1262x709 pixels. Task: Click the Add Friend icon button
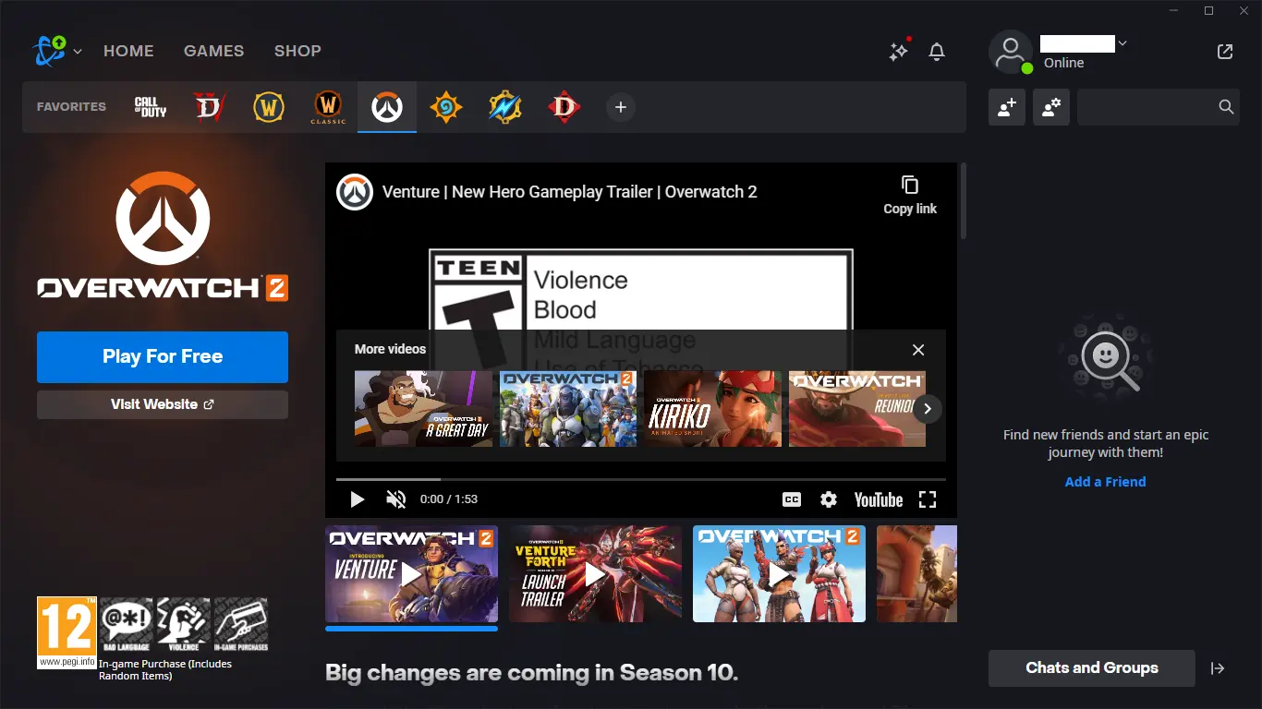[1007, 107]
